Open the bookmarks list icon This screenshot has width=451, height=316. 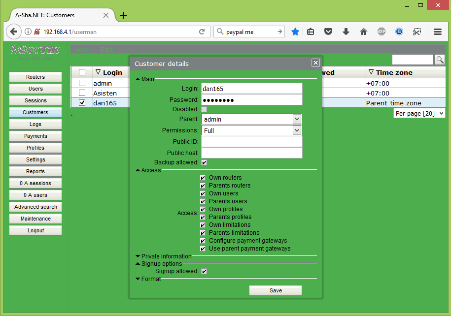click(311, 32)
